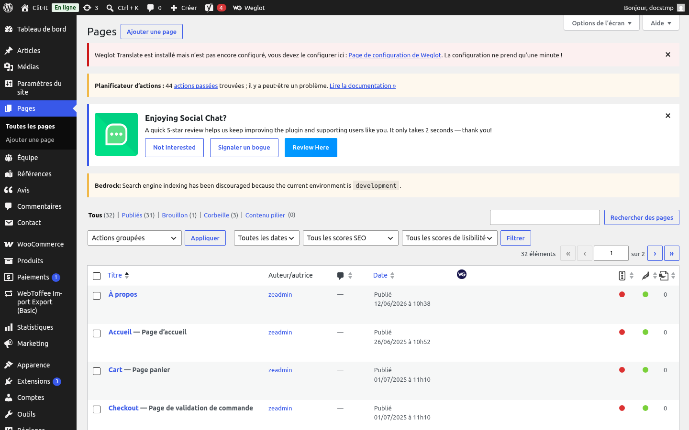Select the À propos page checkbox
This screenshot has height=430, width=689.
pyautogui.click(x=97, y=296)
